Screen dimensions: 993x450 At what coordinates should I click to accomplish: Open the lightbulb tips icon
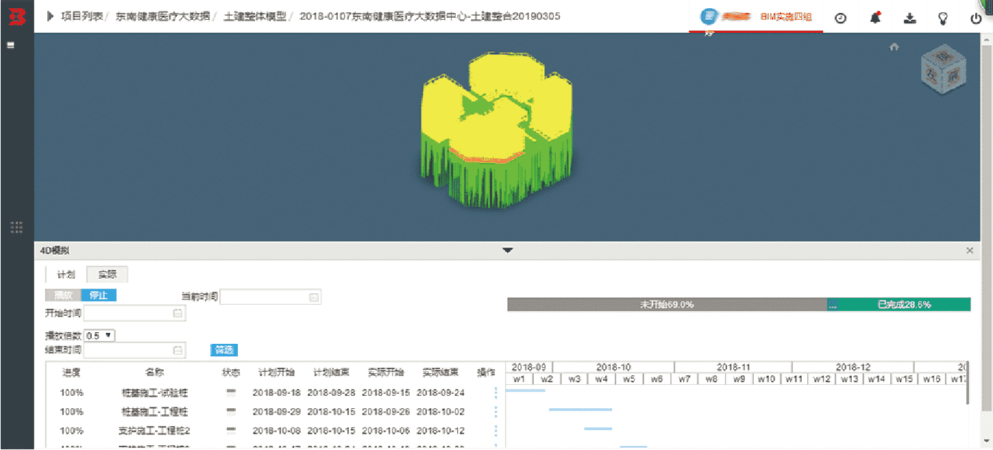click(943, 18)
